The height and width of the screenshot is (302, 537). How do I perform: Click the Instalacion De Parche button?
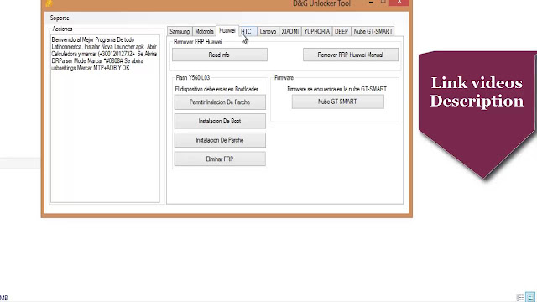220,140
